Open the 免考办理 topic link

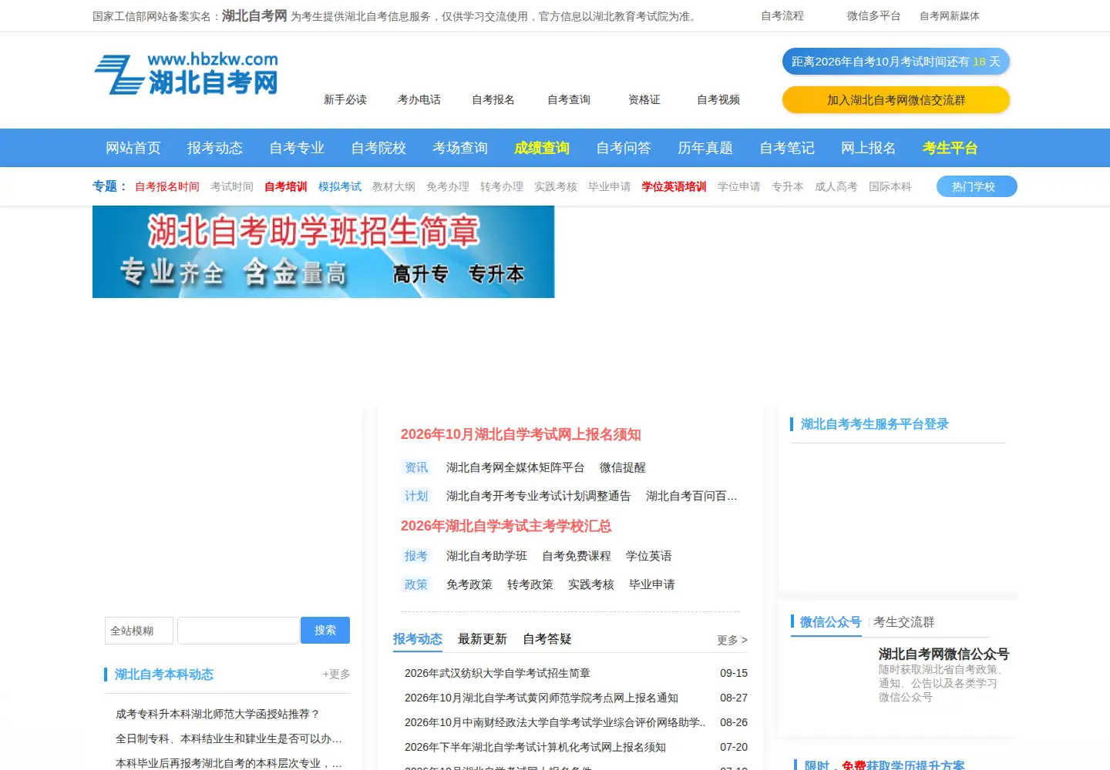click(x=448, y=186)
